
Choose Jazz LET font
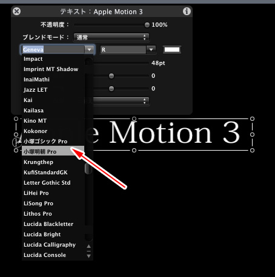pyautogui.click(x=53, y=90)
